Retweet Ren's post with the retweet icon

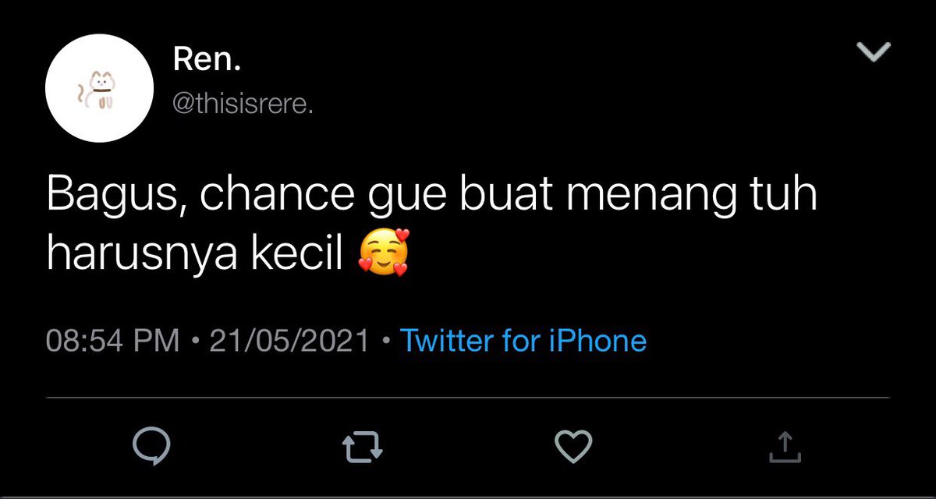pyautogui.click(x=363, y=446)
